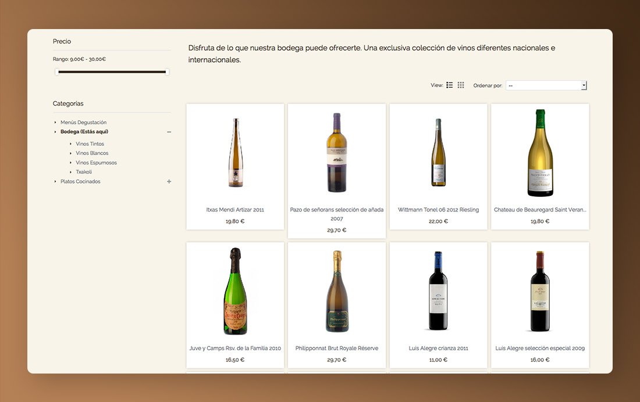The width and height of the screenshot is (640, 402).
Task: Click the 16,50 € price of Juve y Camps
Action: pos(235,360)
